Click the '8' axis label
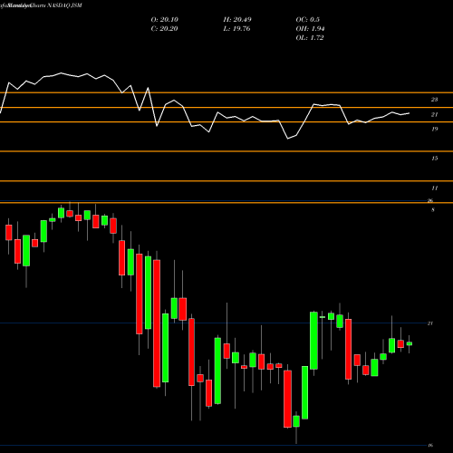Image resolution: width=453 pixels, height=453 pixels. click(x=433, y=210)
